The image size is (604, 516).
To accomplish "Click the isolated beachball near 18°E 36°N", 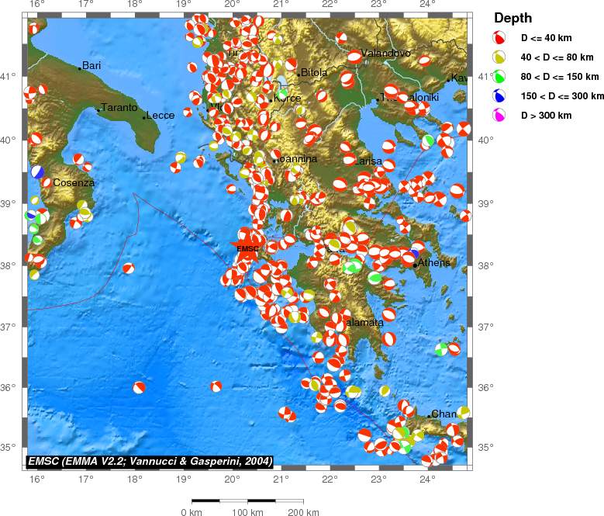I will pyautogui.click(x=140, y=387).
